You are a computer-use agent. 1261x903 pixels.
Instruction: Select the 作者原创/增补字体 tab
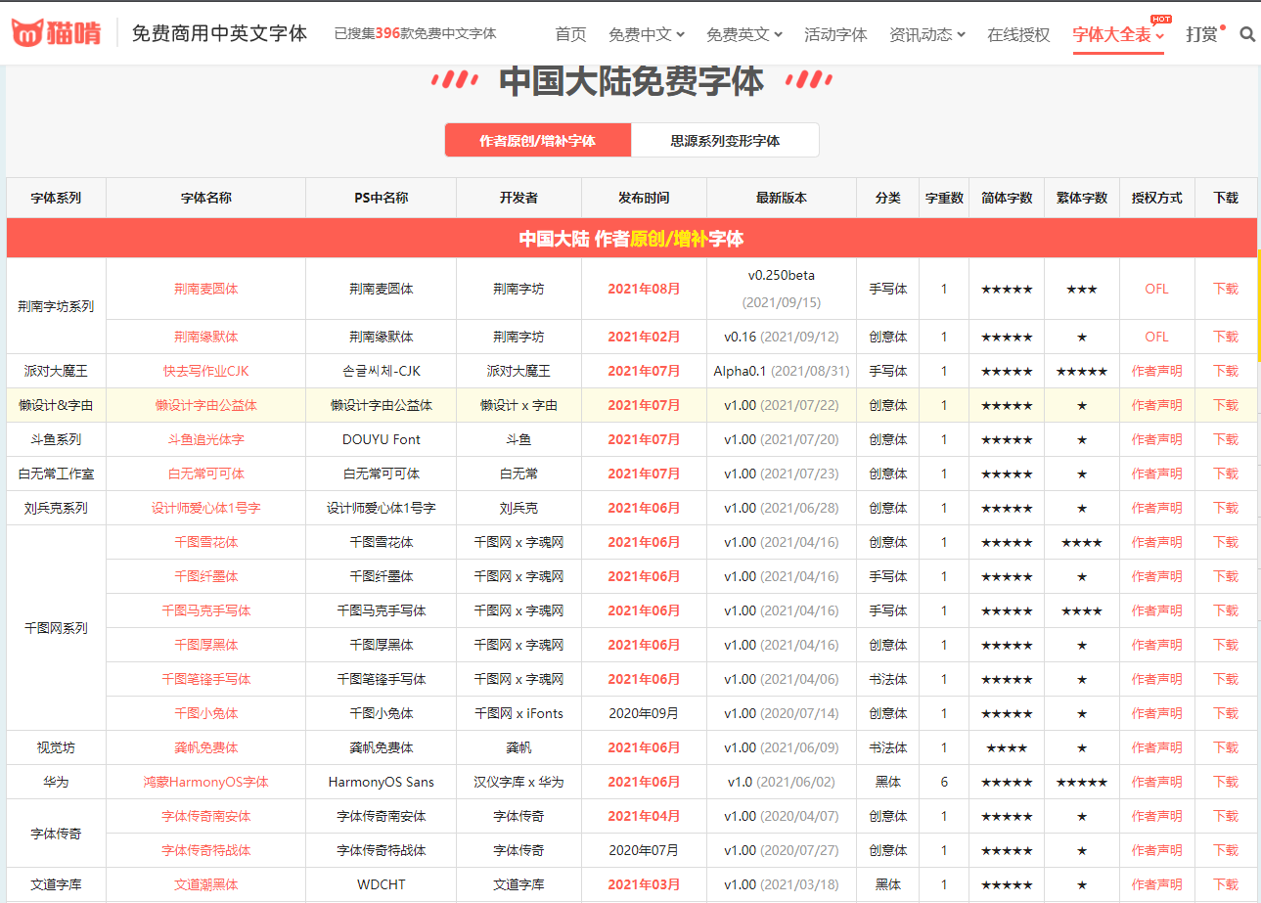coord(539,139)
